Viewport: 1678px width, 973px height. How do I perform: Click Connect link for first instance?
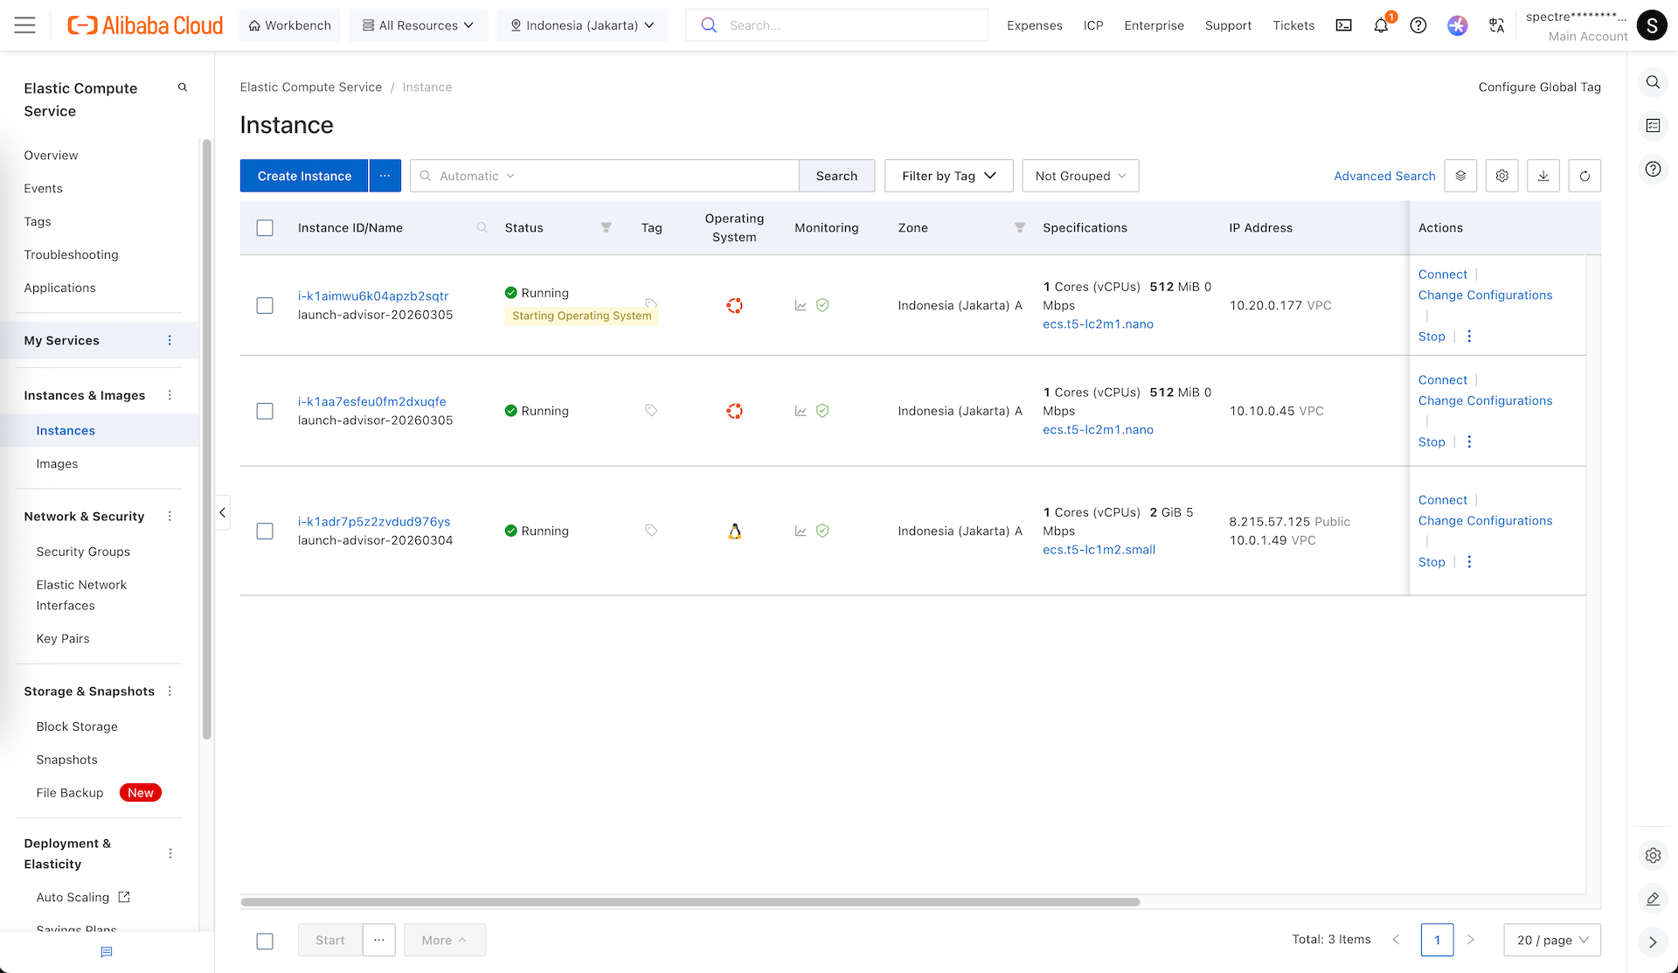(1442, 275)
